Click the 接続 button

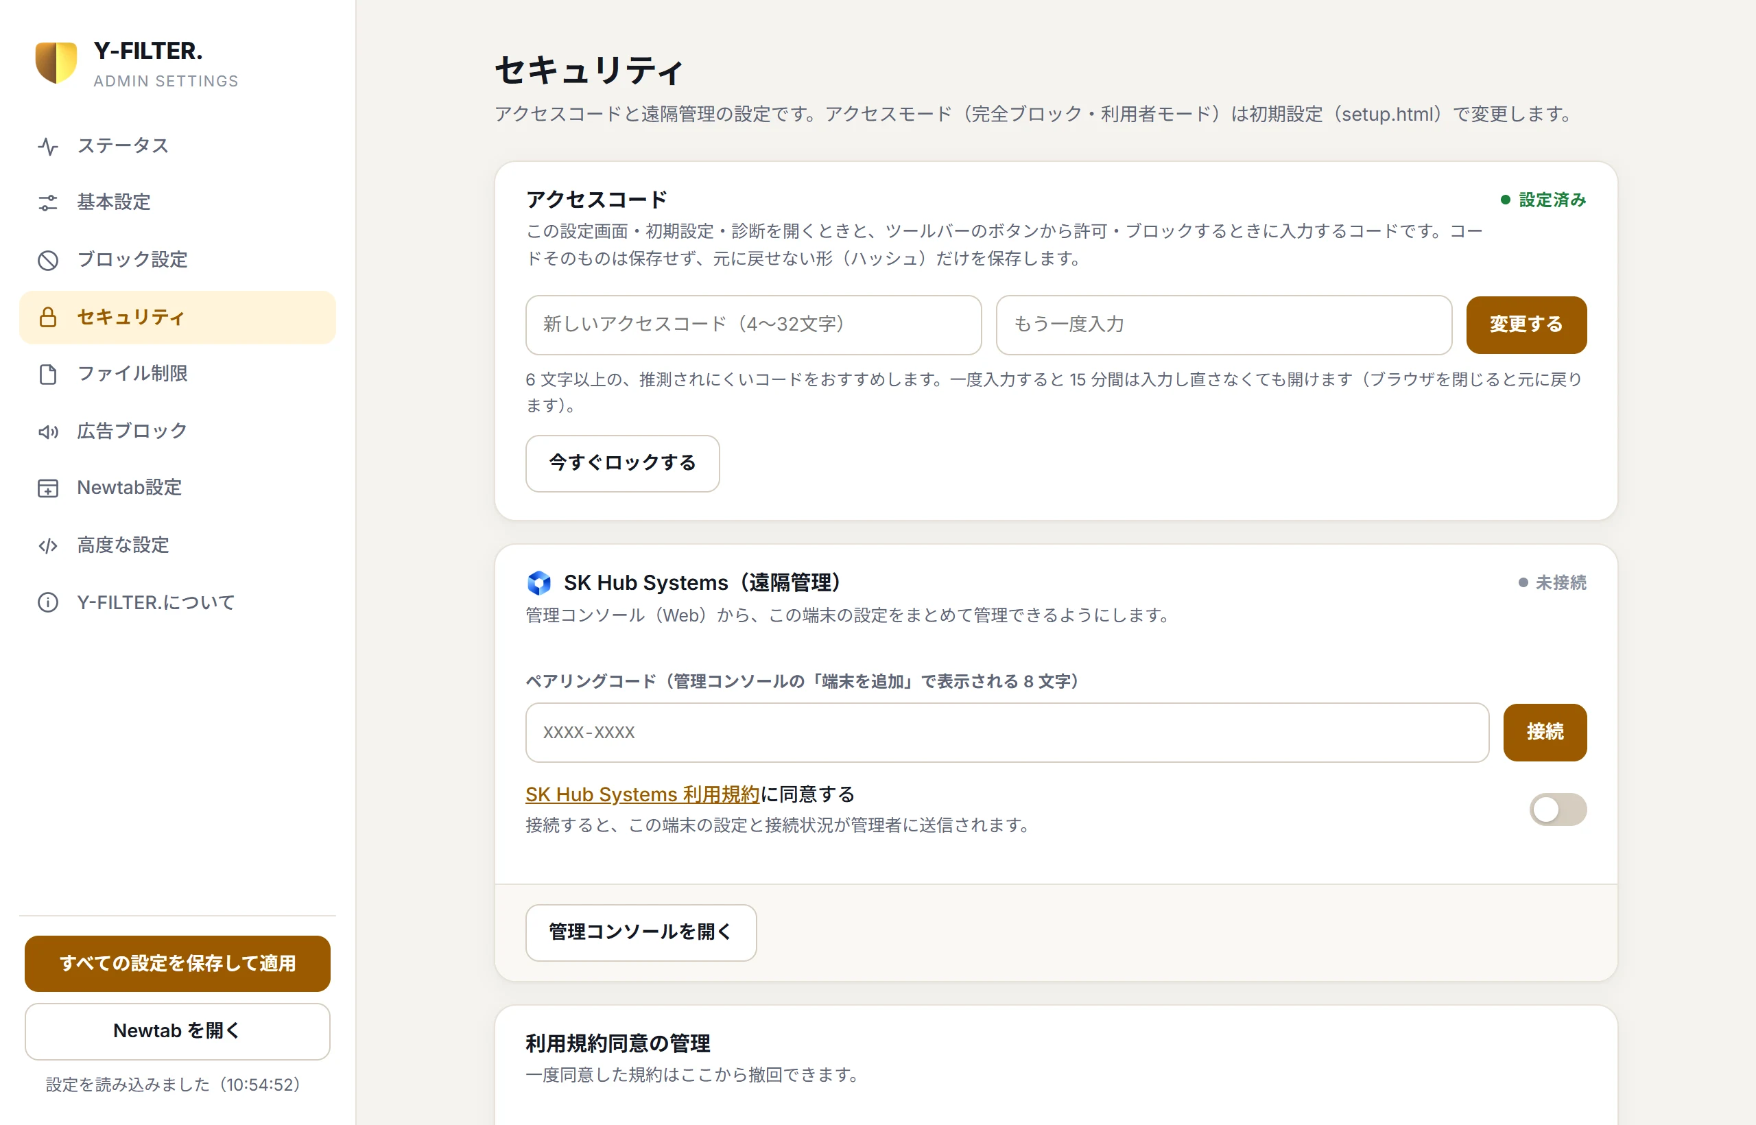click(1545, 732)
